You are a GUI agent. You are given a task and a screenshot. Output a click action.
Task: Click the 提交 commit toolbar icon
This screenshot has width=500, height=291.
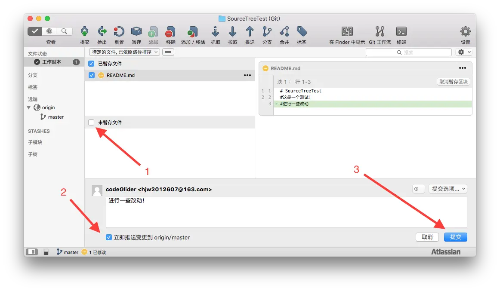(x=84, y=31)
